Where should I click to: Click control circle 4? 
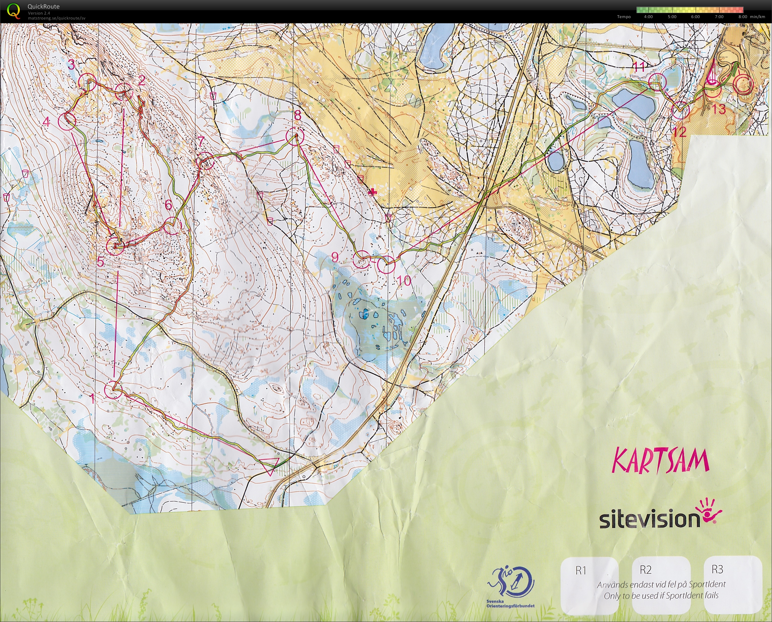coord(67,121)
